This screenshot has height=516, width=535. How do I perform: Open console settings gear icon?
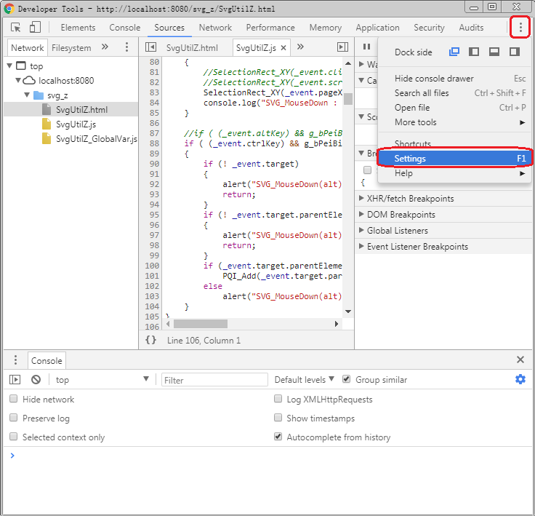click(520, 379)
